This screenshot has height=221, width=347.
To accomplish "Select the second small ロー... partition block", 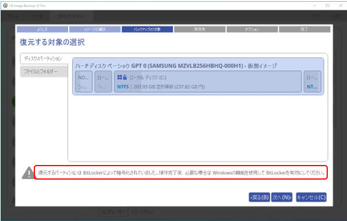I will [103, 82].
